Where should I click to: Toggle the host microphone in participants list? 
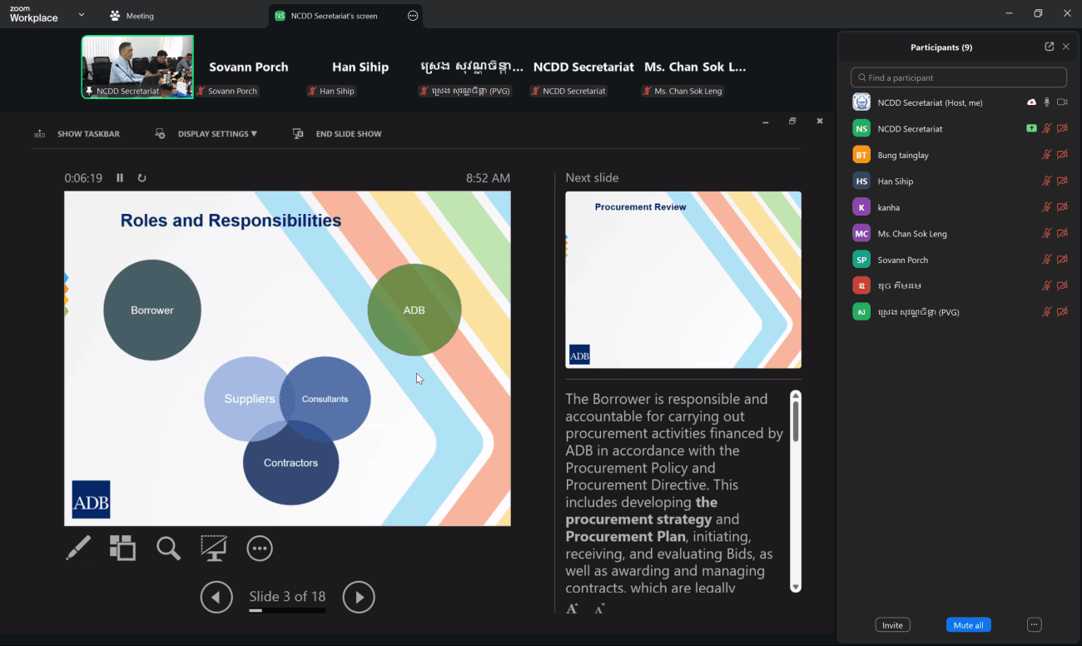pos(1047,102)
